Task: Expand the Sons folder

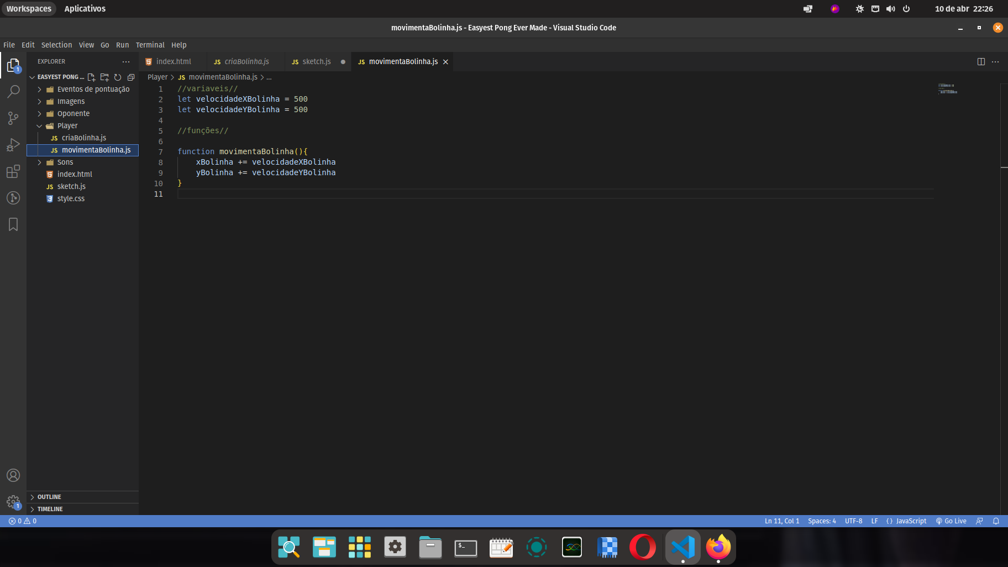Action: pyautogui.click(x=83, y=162)
